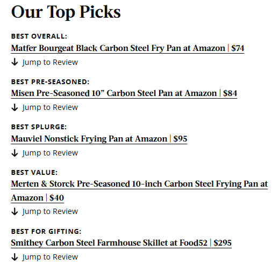
Task: Open the Merten & Storck Pre-Seasoned pan link
Action: (139, 184)
